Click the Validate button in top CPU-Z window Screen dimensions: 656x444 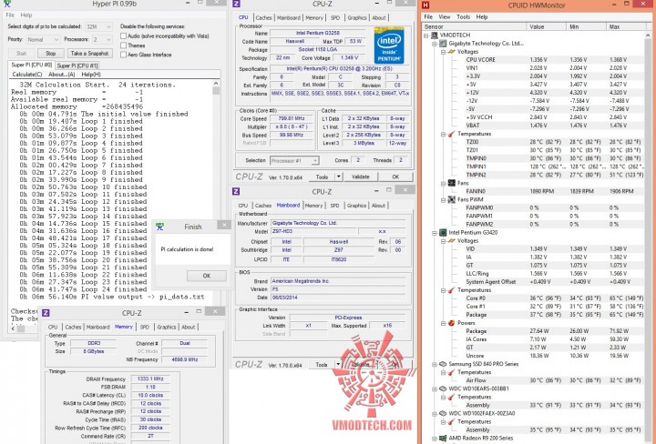click(x=361, y=177)
